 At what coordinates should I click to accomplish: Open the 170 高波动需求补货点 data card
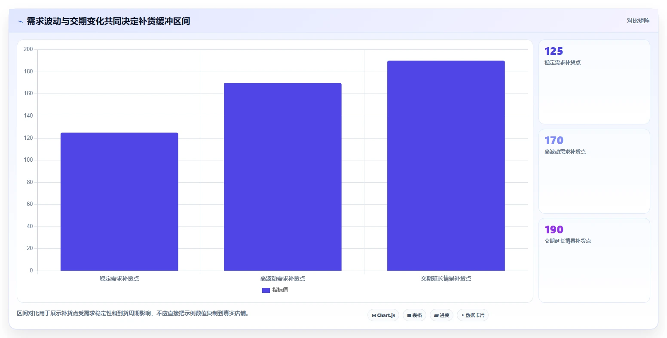pos(594,171)
